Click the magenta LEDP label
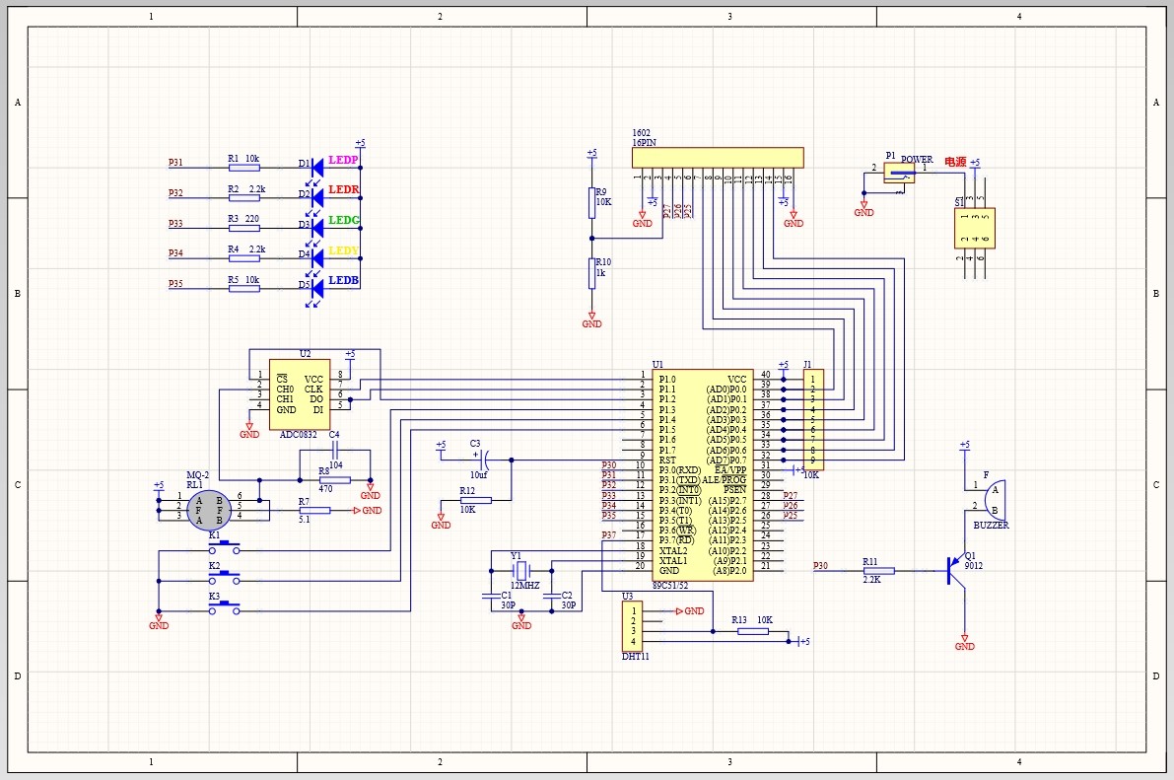Image resolution: width=1174 pixels, height=780 pixels. tap(343, 160)
